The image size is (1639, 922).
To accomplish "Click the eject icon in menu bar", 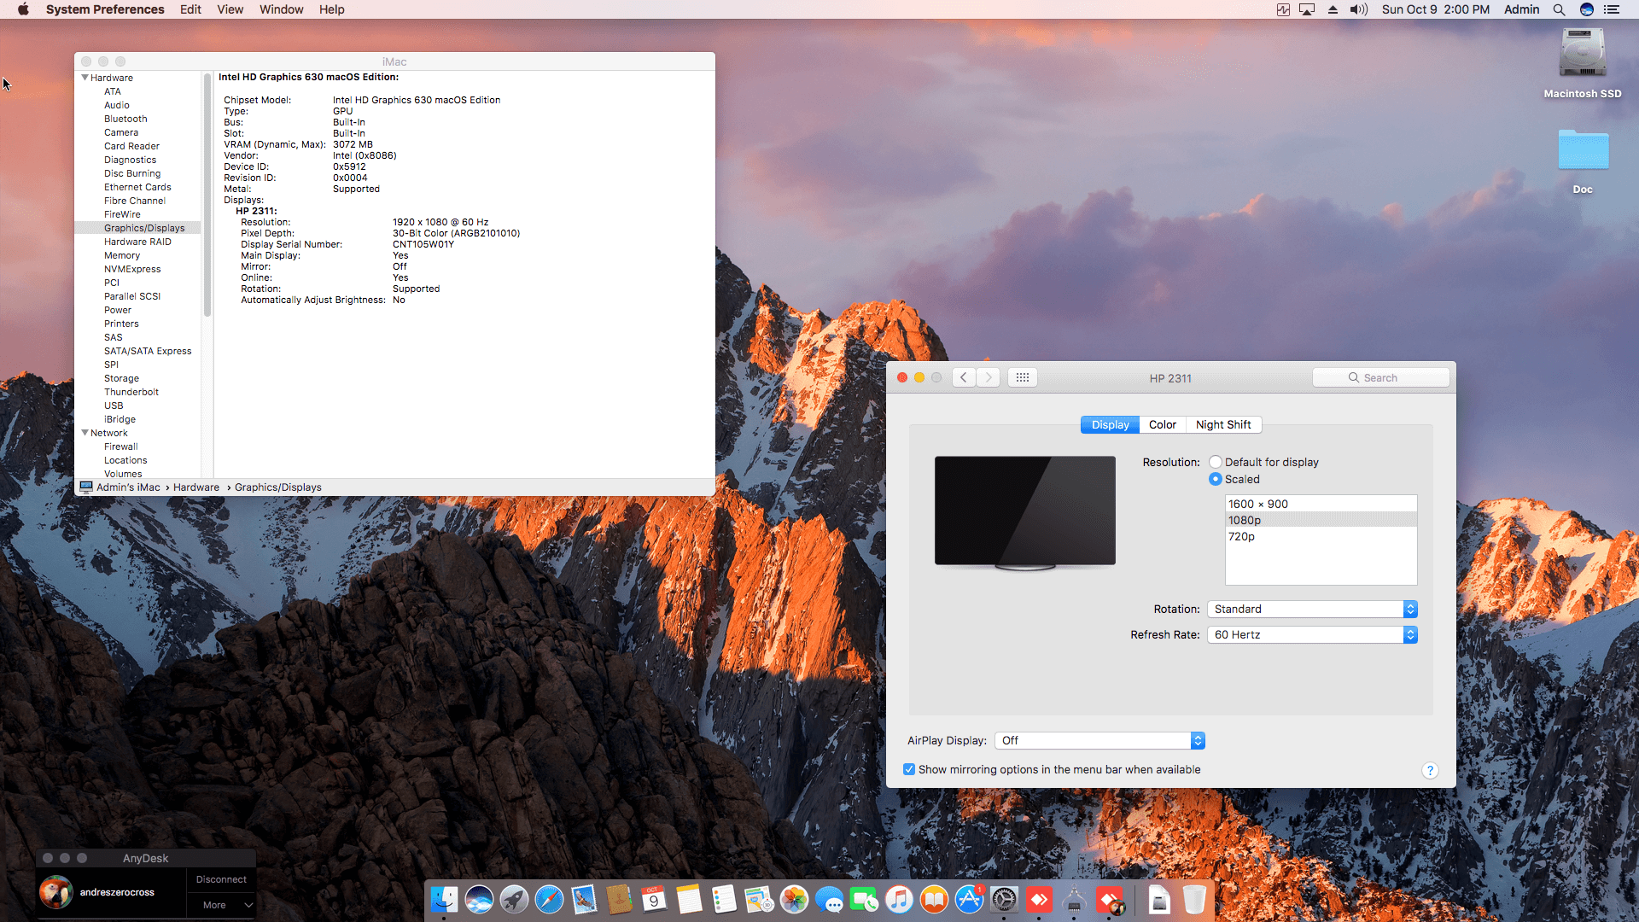I will coord(1333,9).
